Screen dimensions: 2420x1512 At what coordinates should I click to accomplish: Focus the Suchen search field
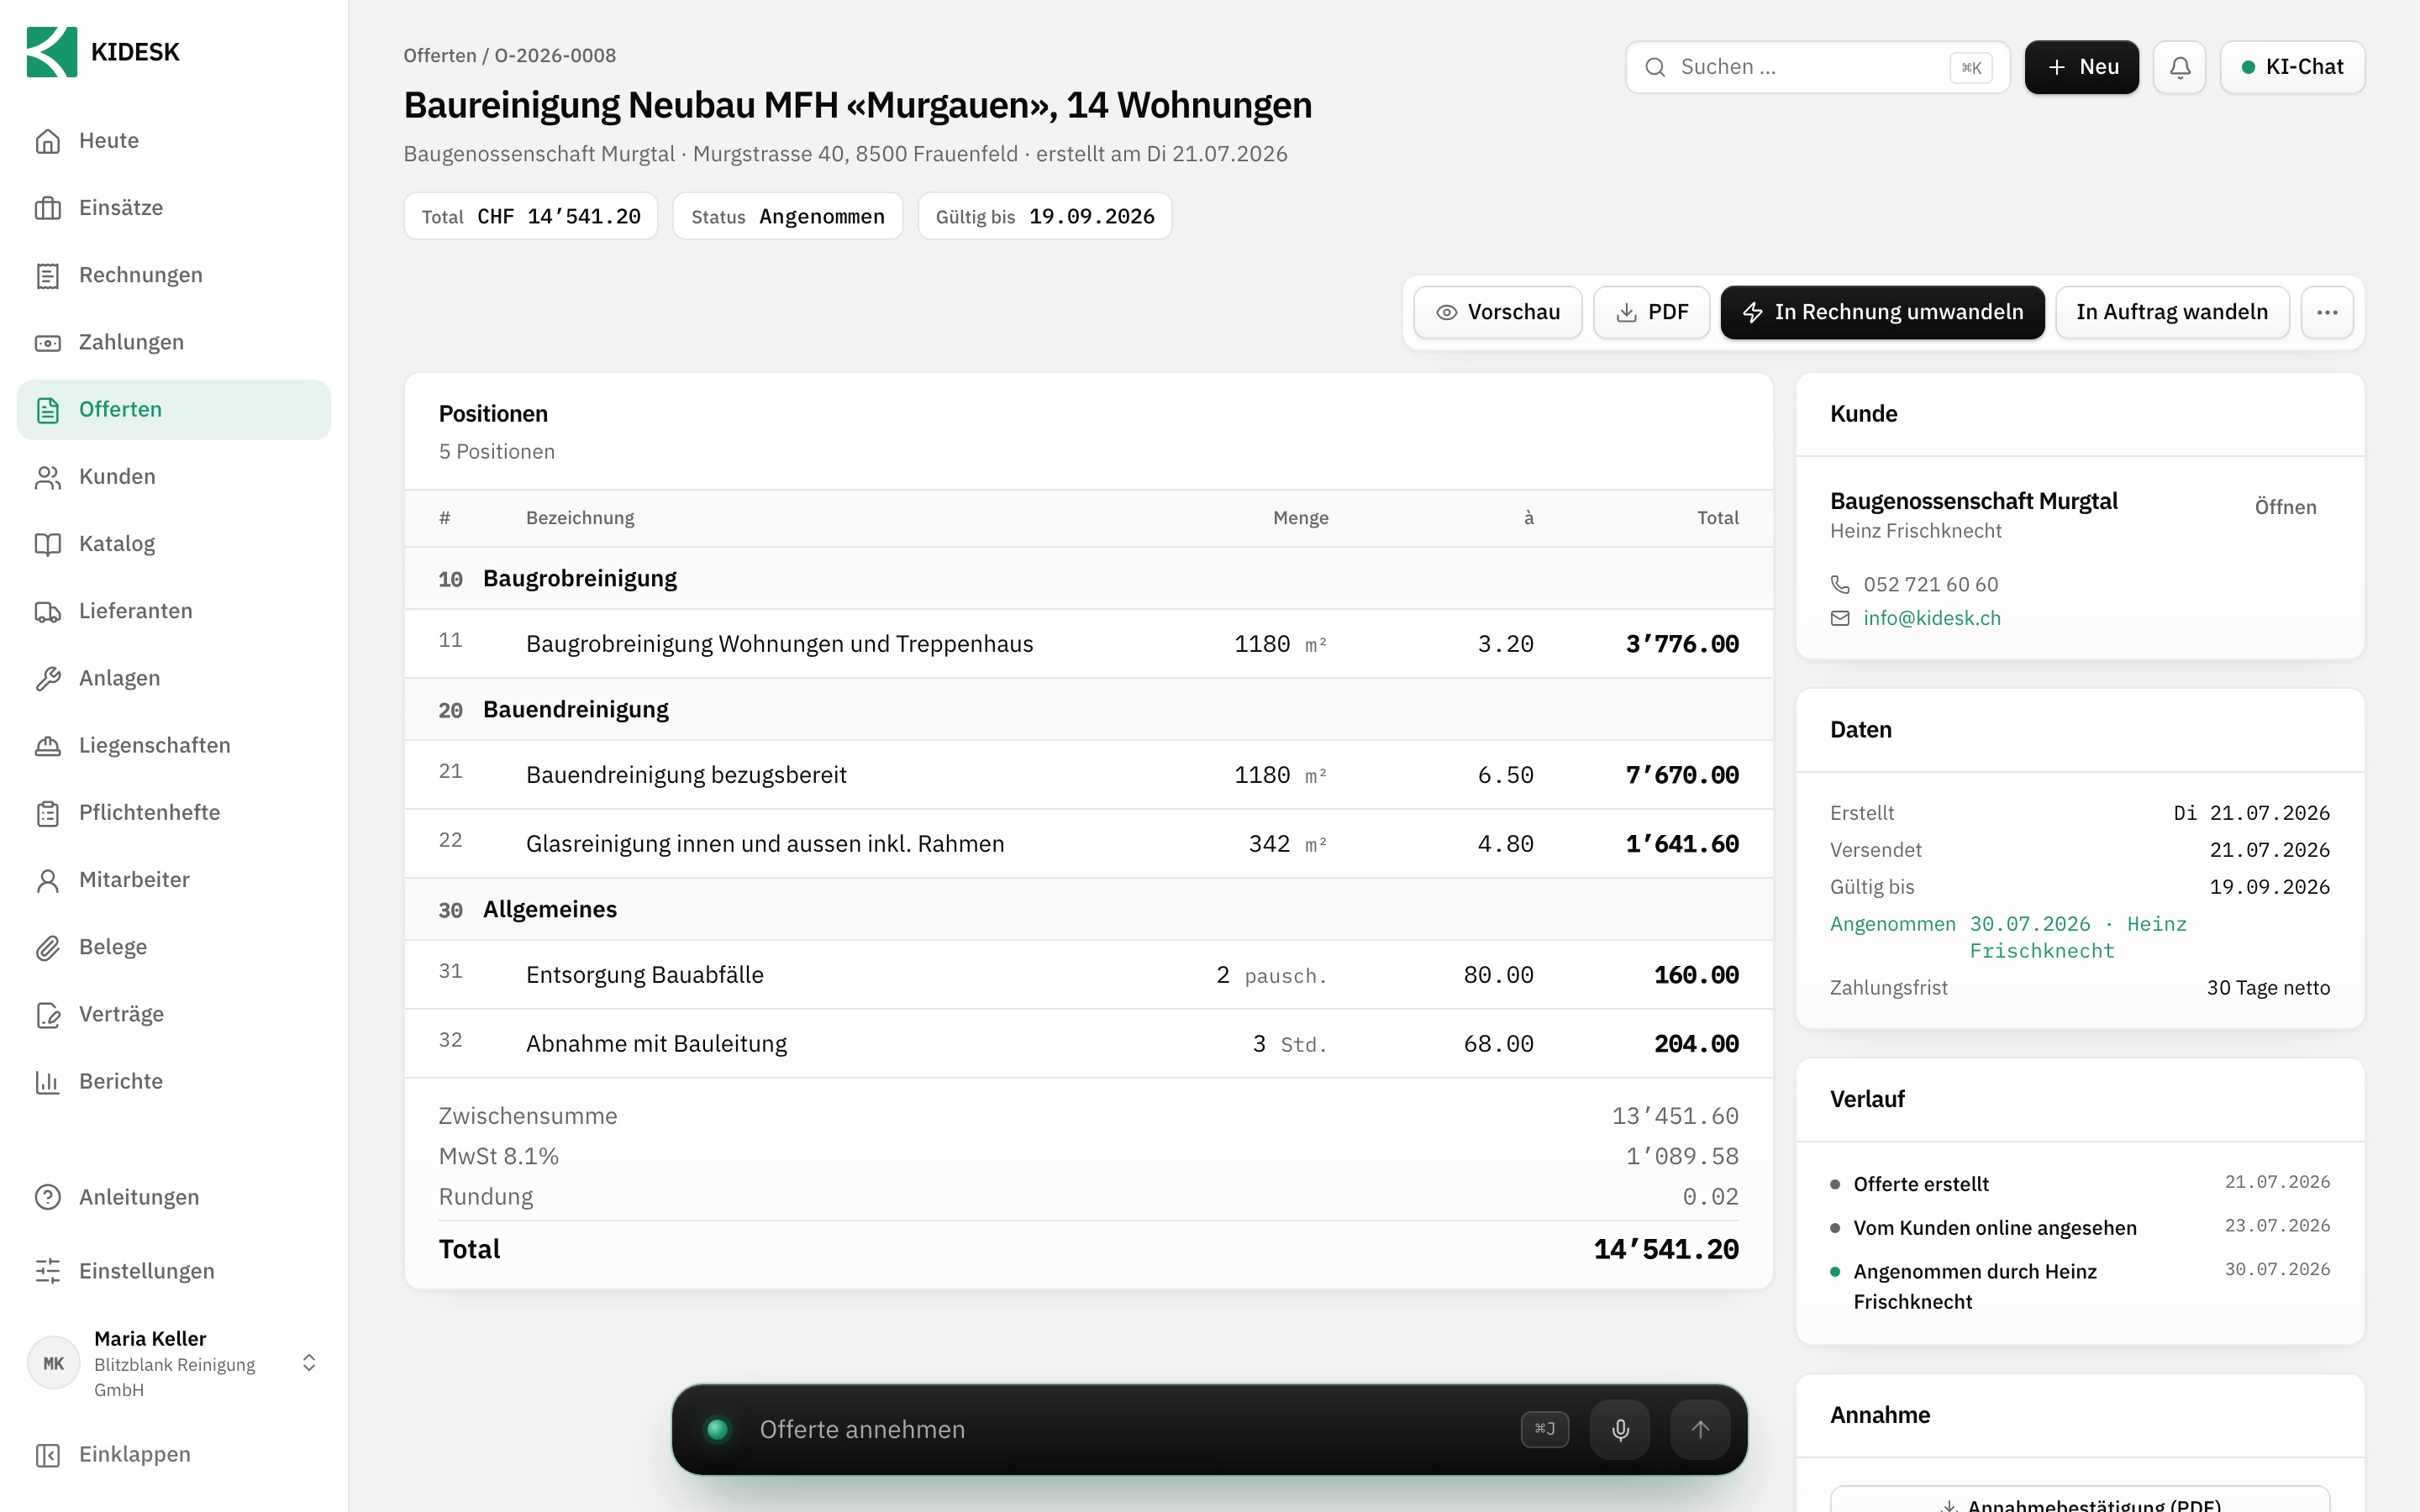coord(1817,67)
